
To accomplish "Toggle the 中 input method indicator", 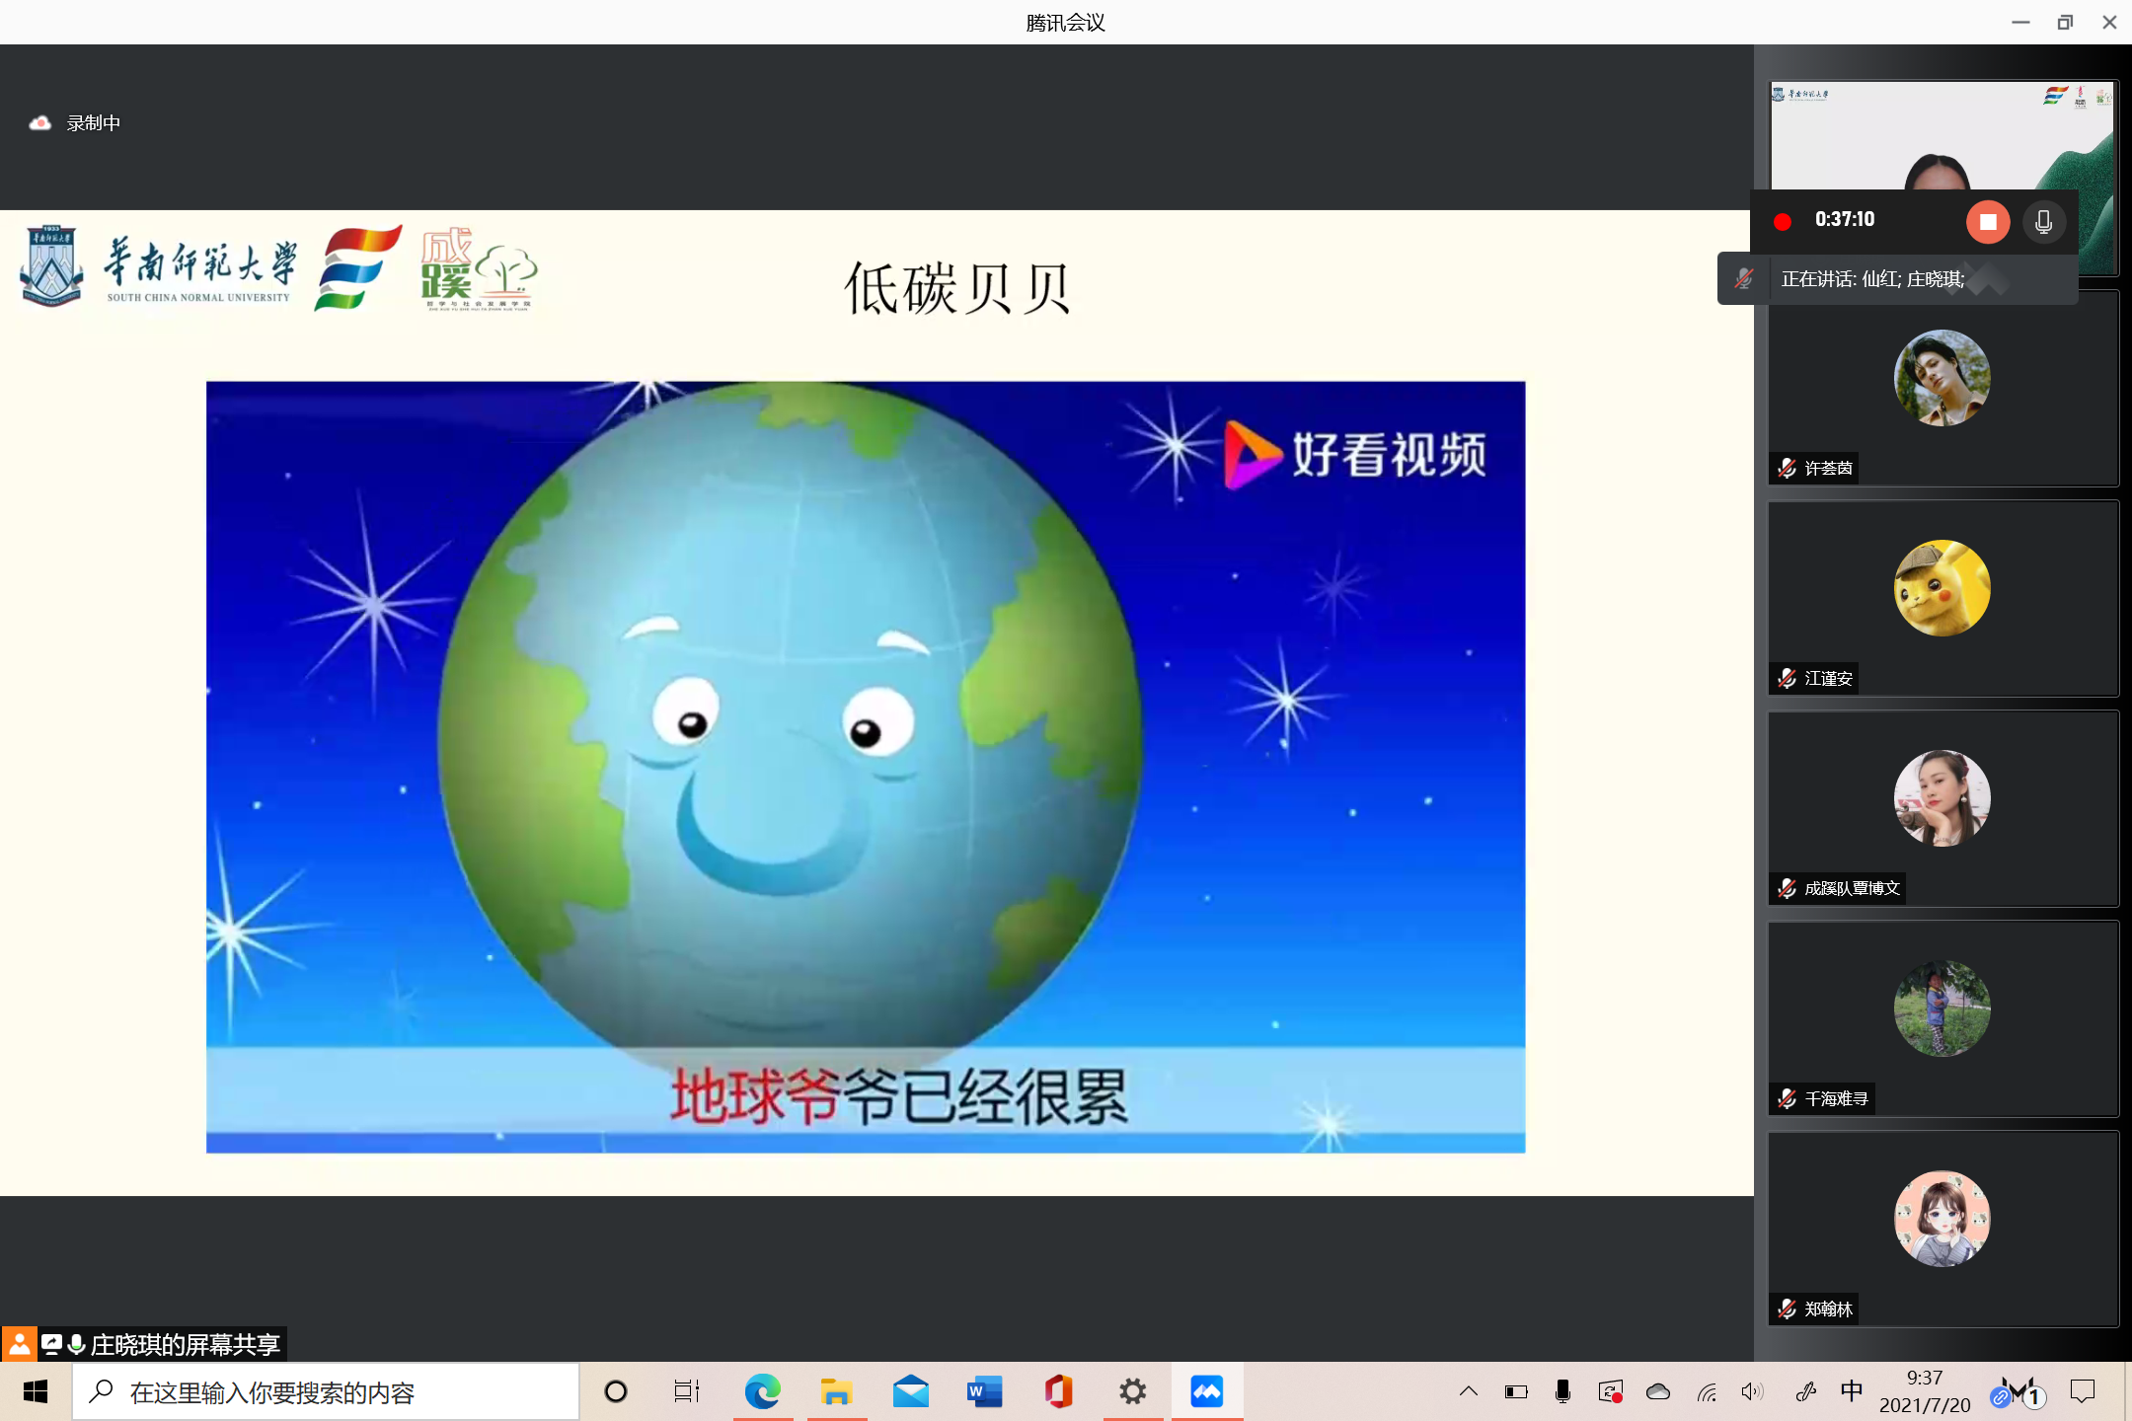I will (x=1852, y=1391).
